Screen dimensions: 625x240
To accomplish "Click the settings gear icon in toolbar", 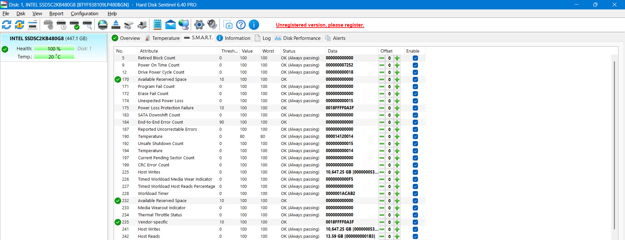I will pyautogui.click(x=199, y=25).
